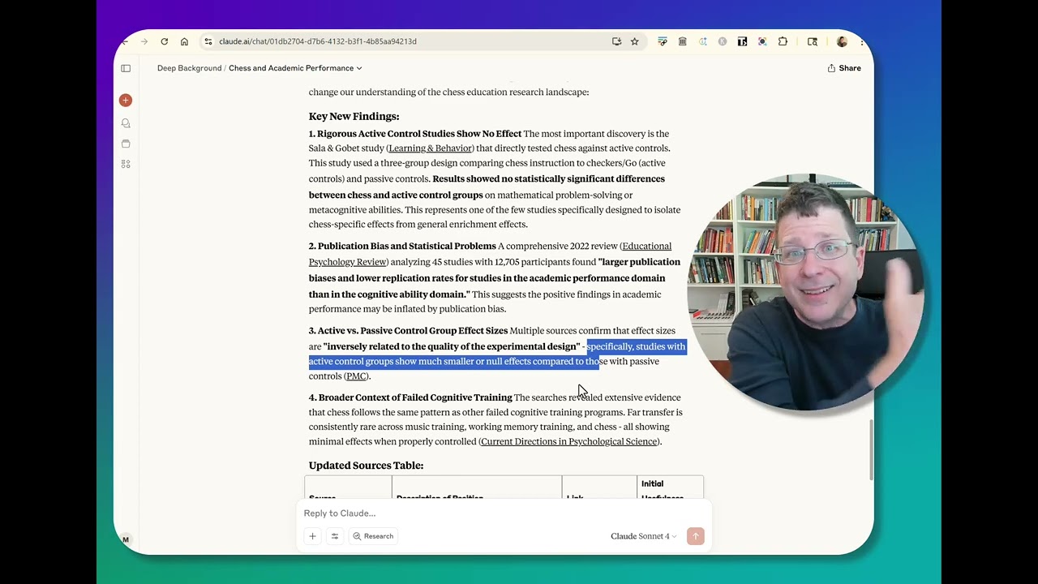The height and width of the screenshot is (584, 1038).
Task: Click the bold heading "2. Publication Bias and Statistical Problems"
Action: coord(402,247)
